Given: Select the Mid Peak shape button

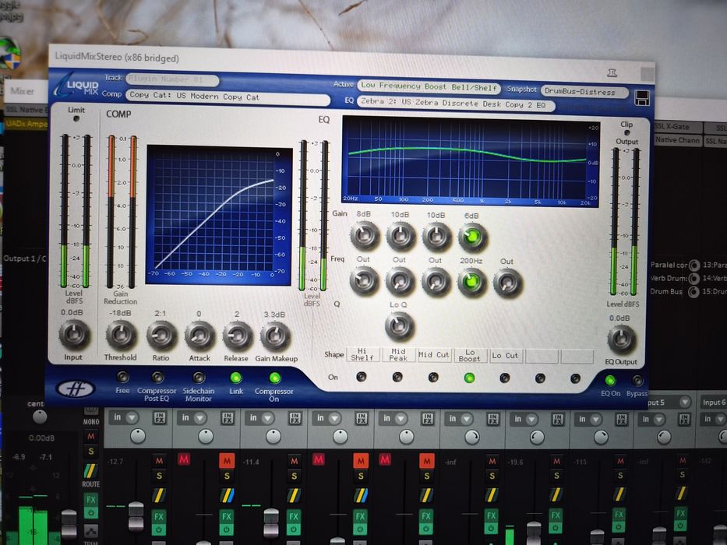Looking at the screenshot, I should pos(398,354).
